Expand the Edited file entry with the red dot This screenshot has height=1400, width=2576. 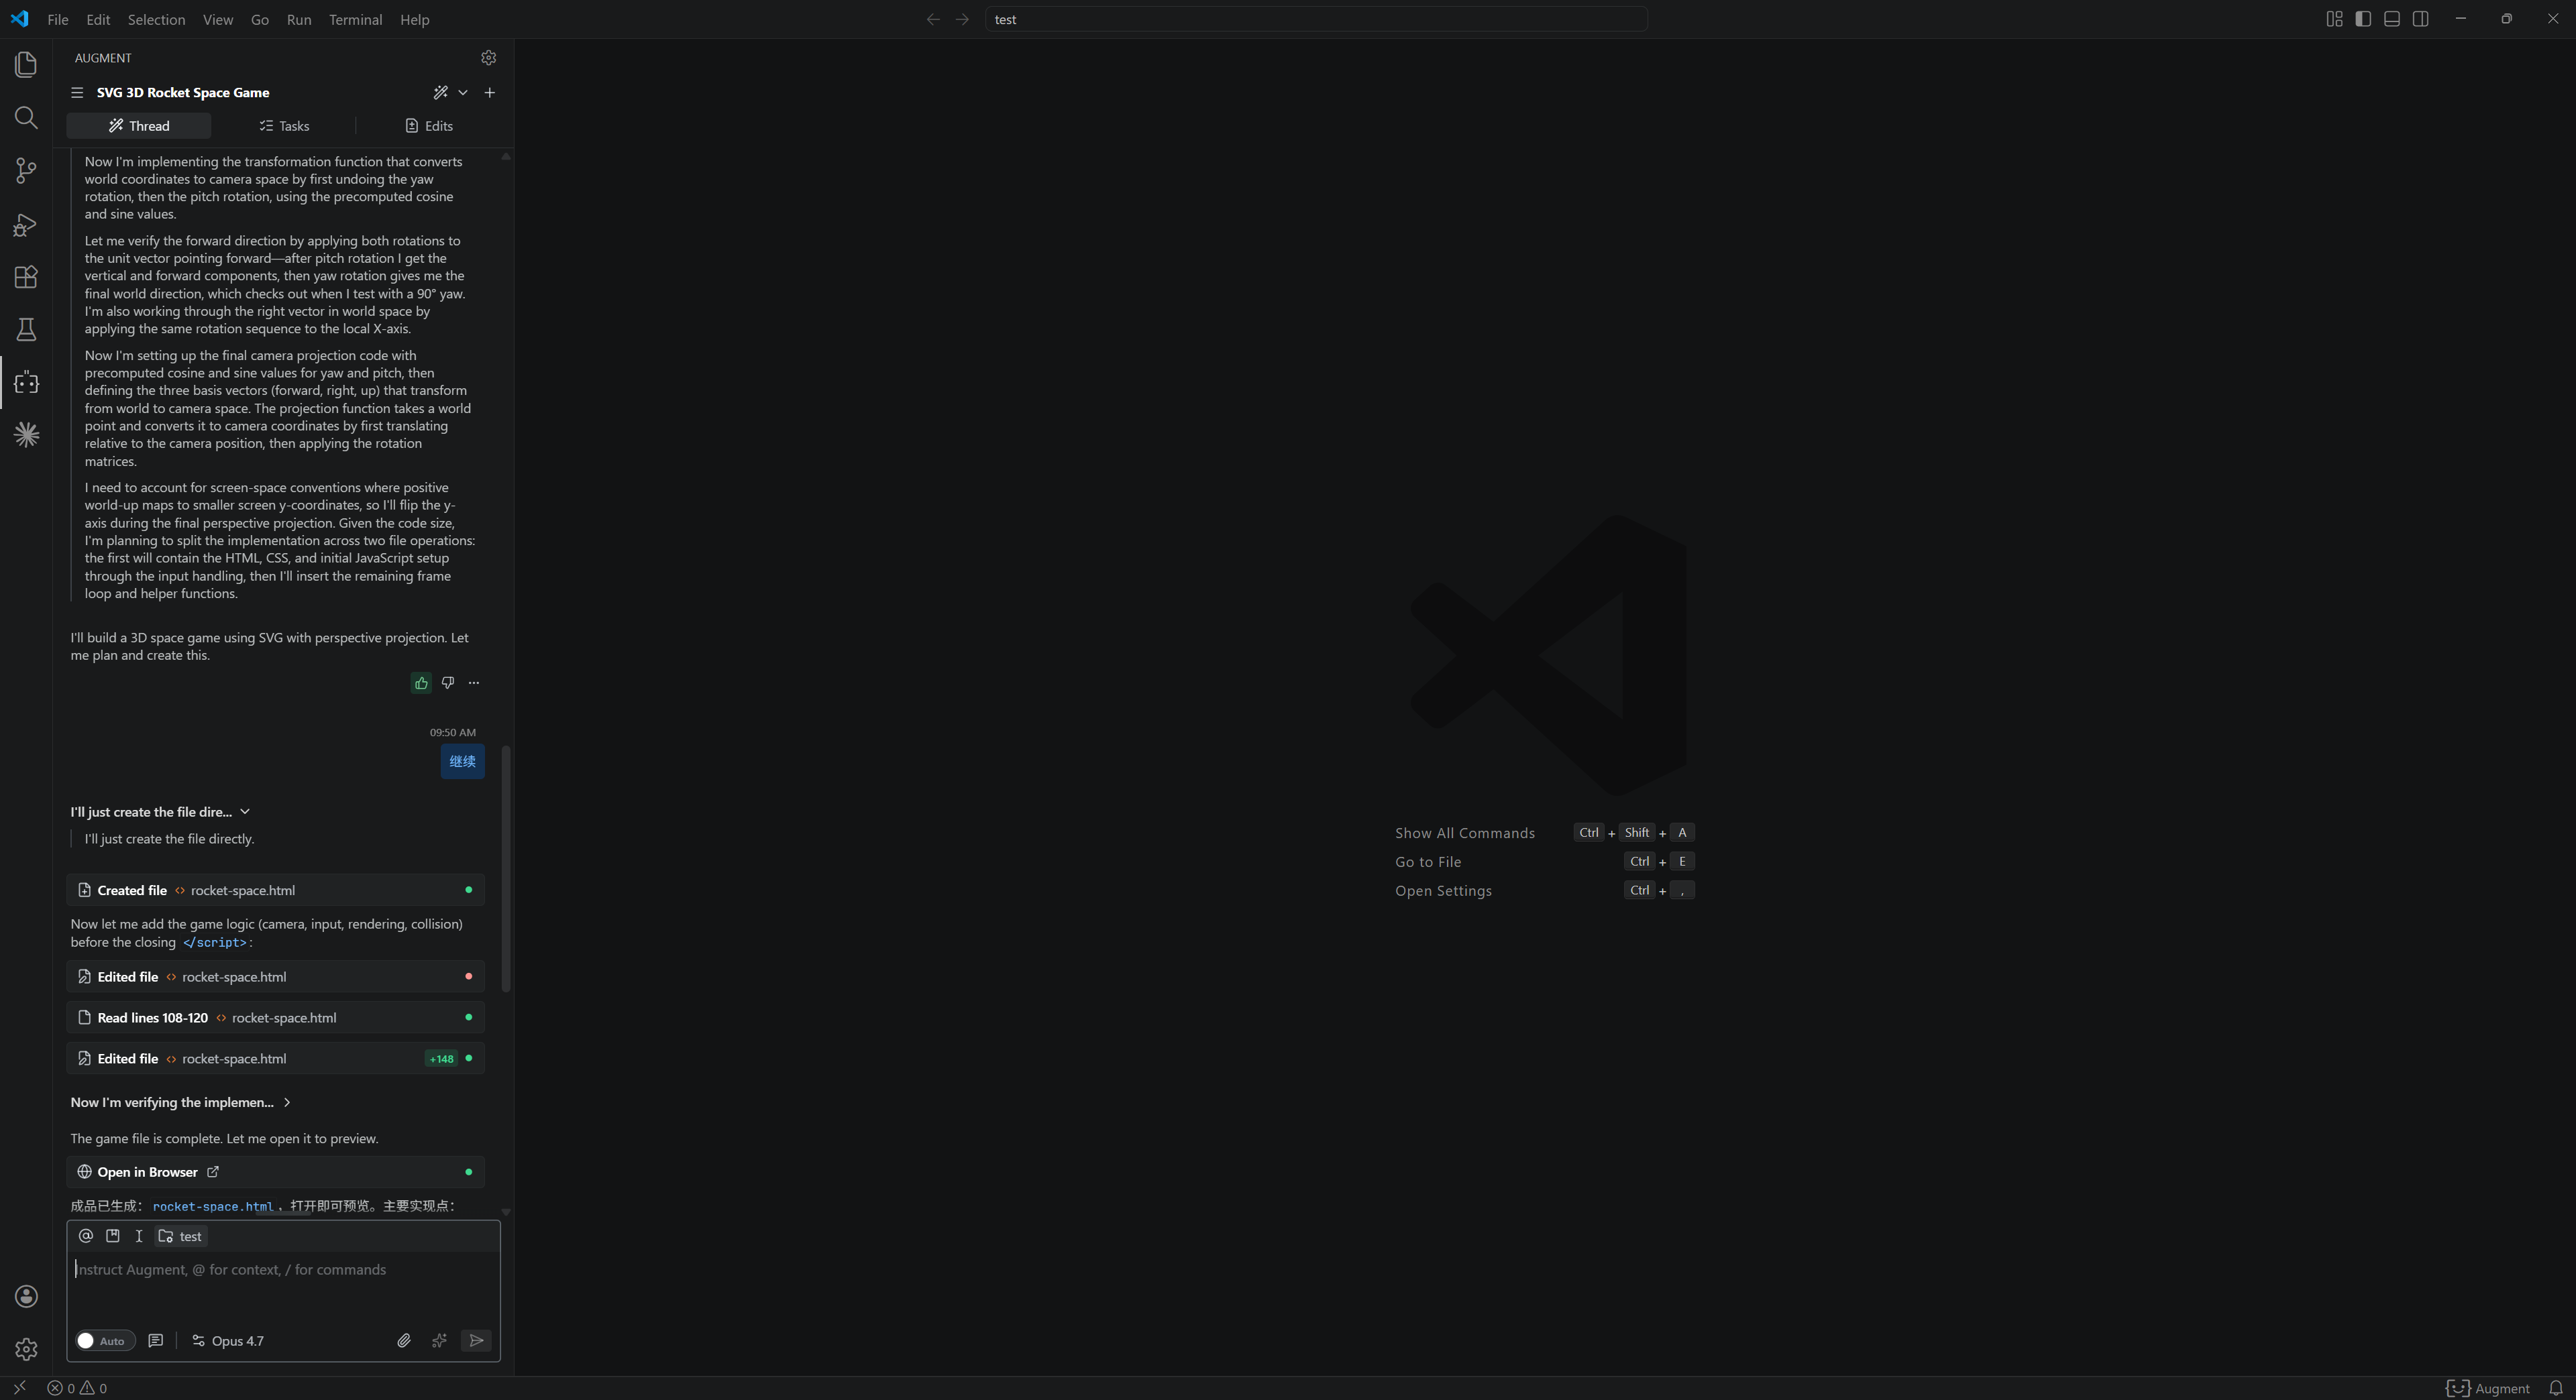276,976
